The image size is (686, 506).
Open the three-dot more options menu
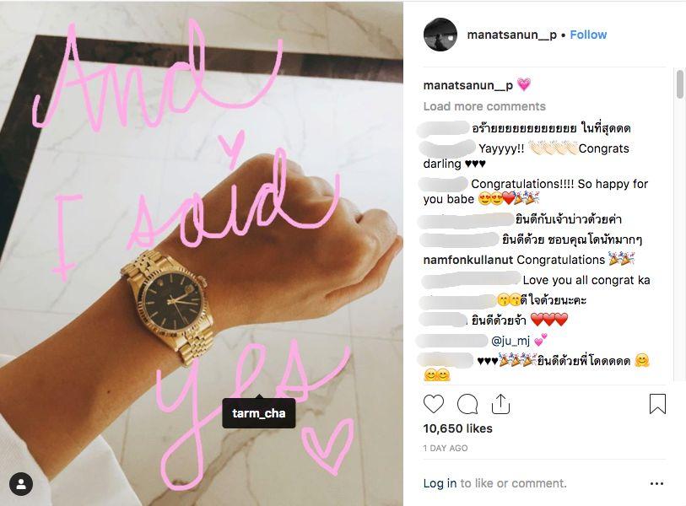coord(656,483)
